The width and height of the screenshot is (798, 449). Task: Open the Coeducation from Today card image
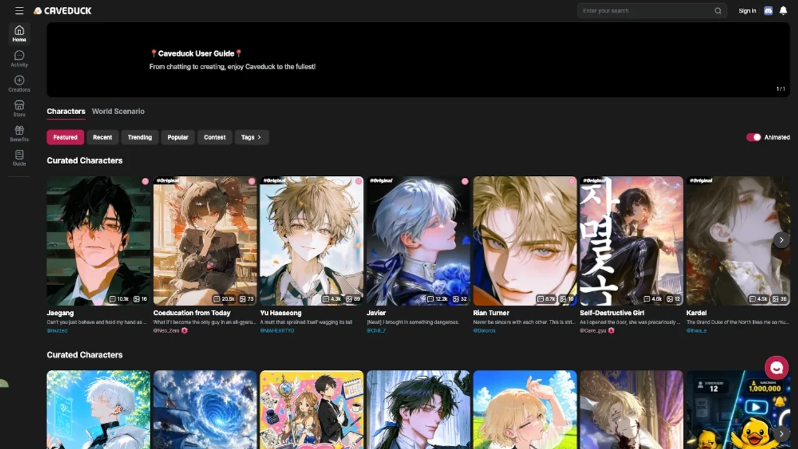coord(205,241)
